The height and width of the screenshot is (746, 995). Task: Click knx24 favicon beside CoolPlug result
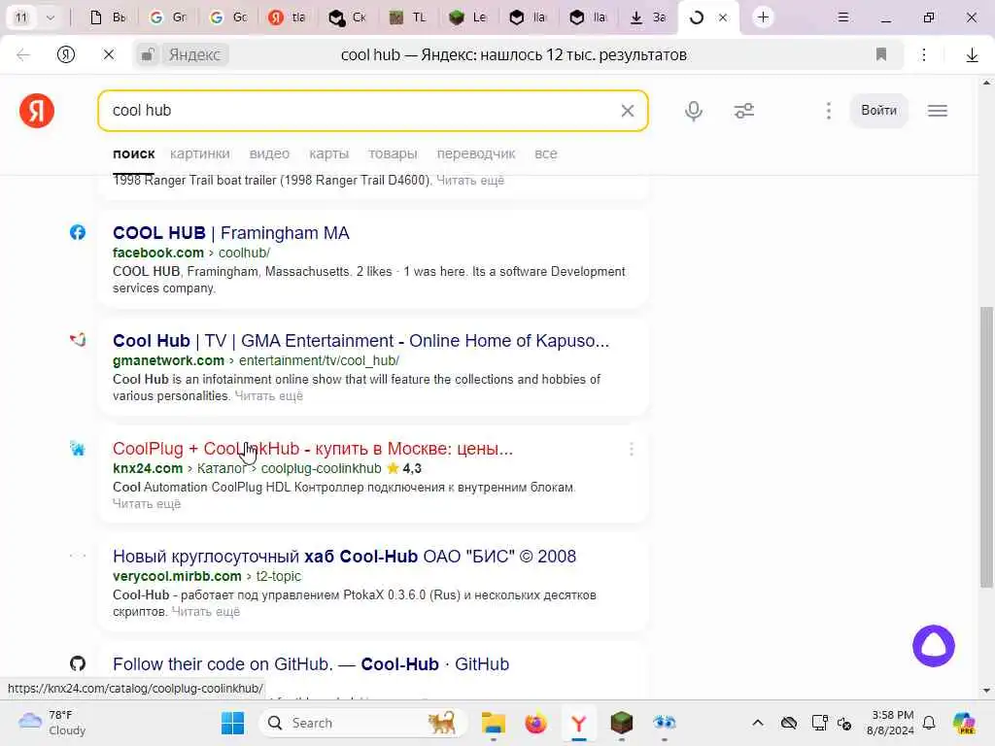78,449
